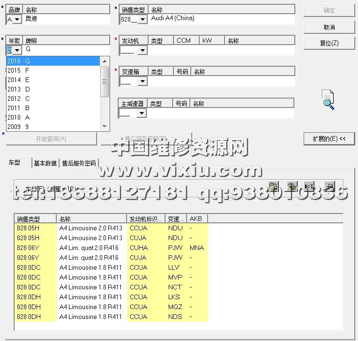
Task: Open the 主减速器 final drive dropdown
Action: 142,114
